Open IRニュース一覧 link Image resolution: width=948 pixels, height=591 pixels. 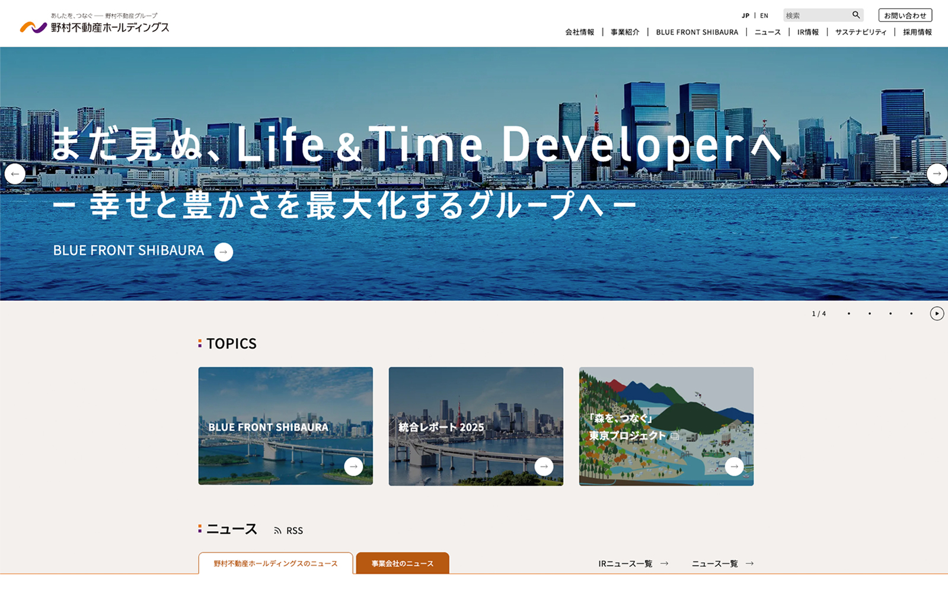pos(625,564)
